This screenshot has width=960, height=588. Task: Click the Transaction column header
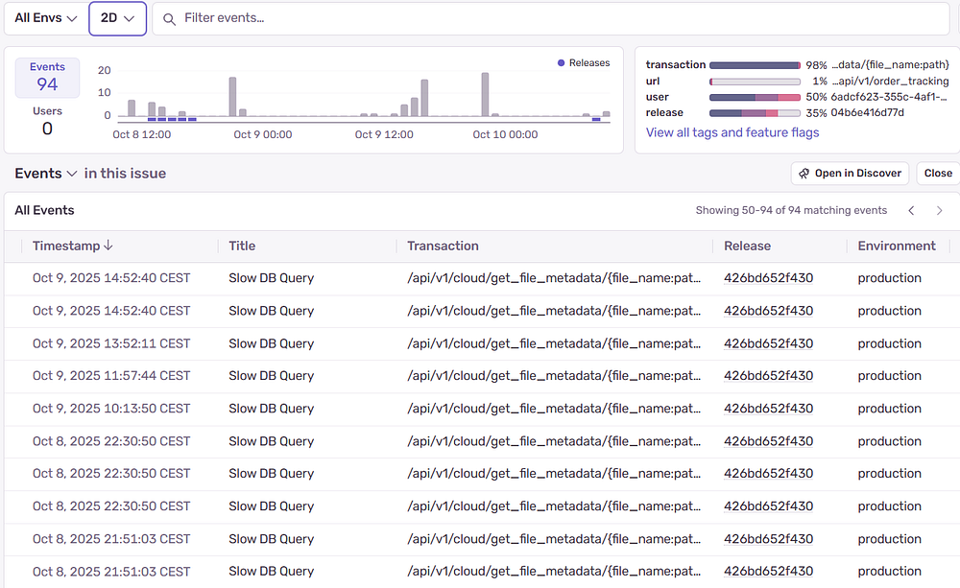[443, 246]
